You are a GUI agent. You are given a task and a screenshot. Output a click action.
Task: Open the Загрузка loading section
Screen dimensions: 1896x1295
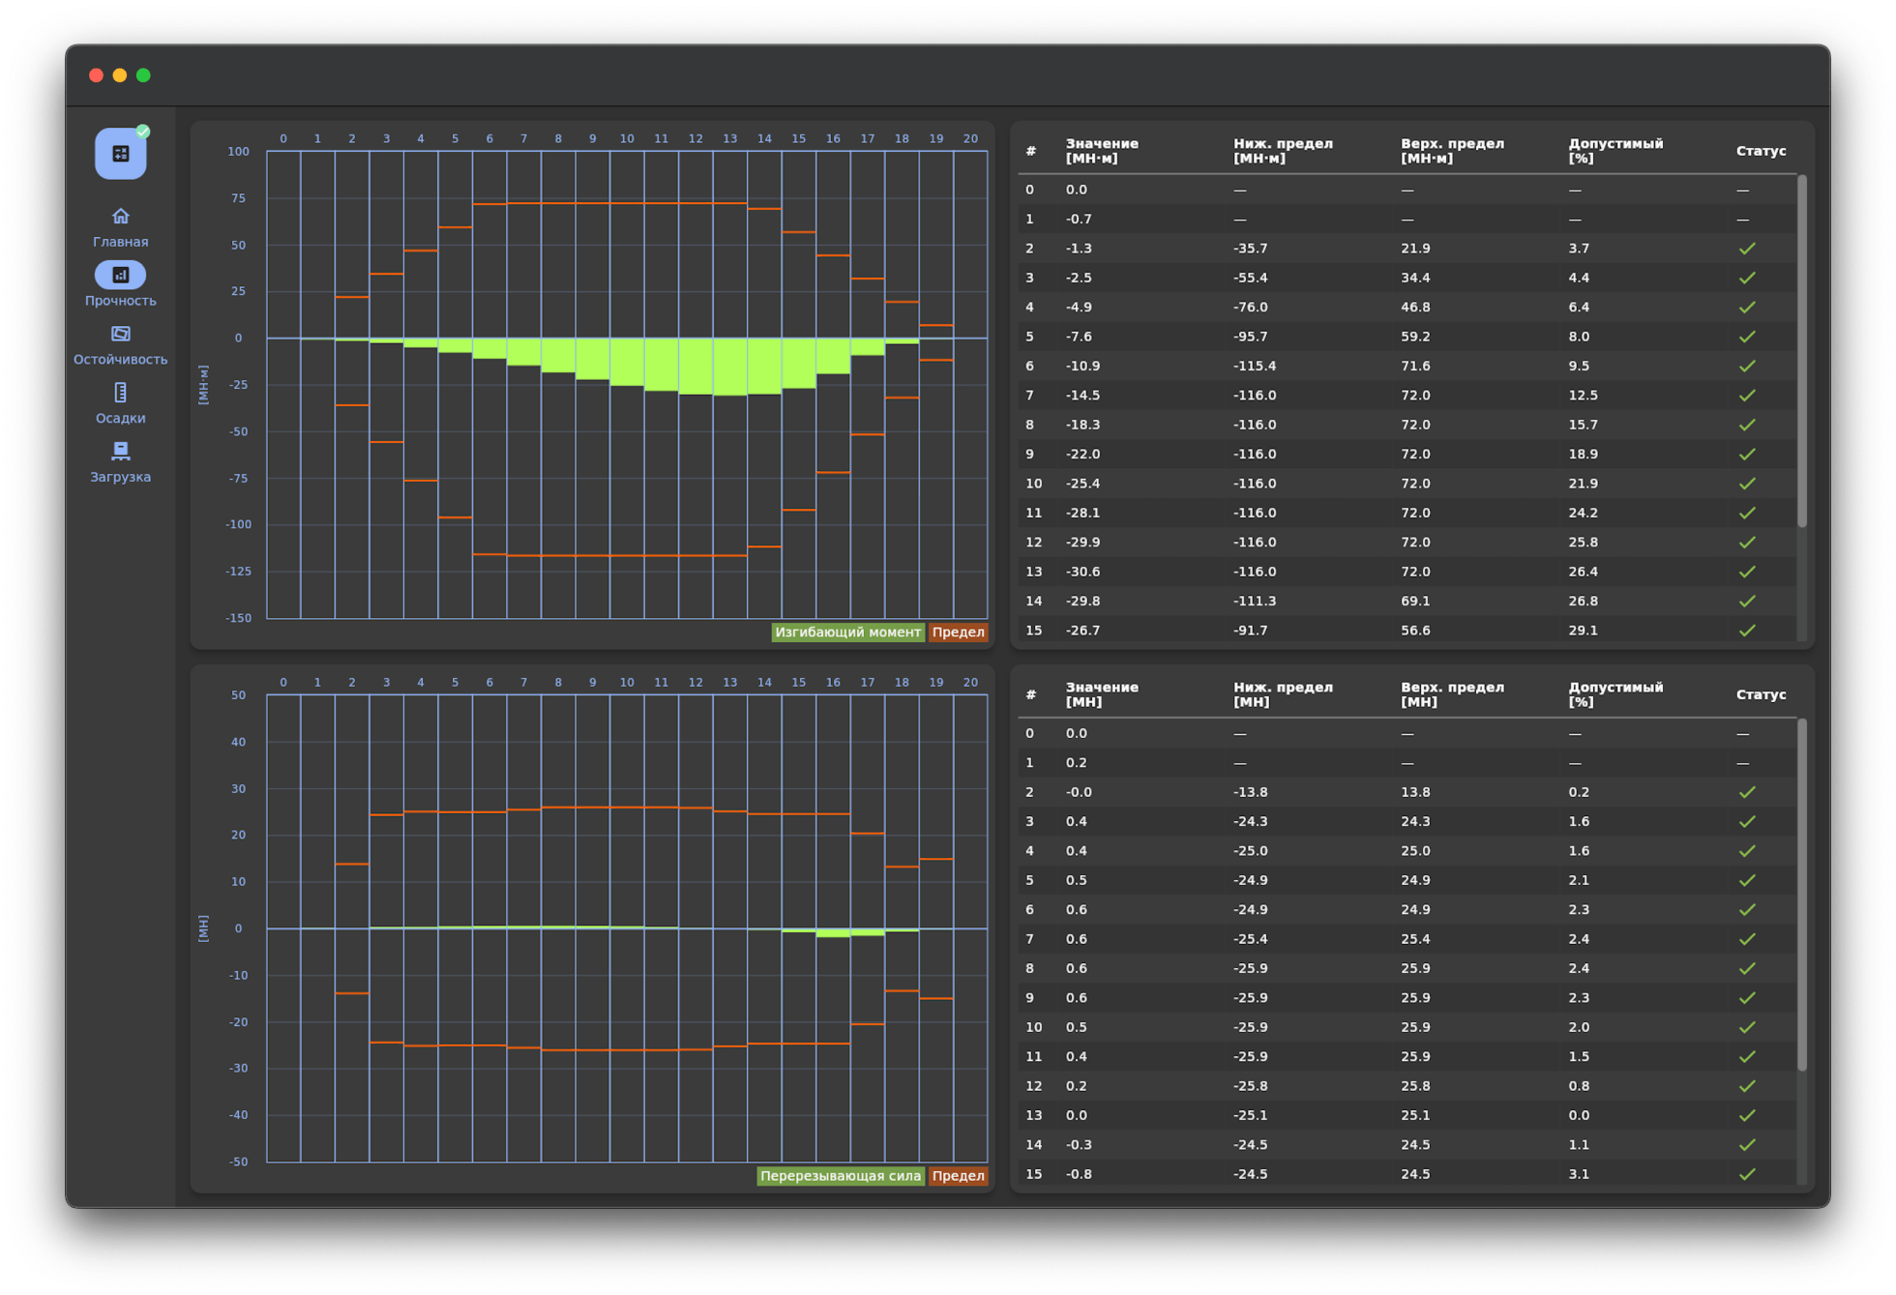[x=120, y=462]
